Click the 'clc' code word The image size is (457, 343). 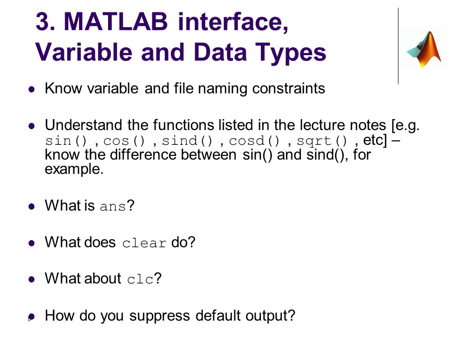click(x=140, y=280)
